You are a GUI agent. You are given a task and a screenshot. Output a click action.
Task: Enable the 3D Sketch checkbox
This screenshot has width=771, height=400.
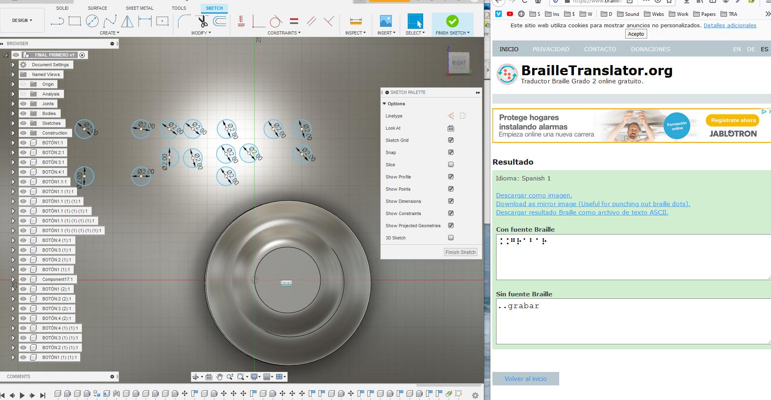tap(451, 238)
